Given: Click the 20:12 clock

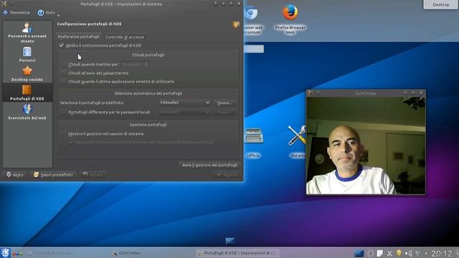Looking at the screenshot, I should pyautogui.click(x=442, y=253).
